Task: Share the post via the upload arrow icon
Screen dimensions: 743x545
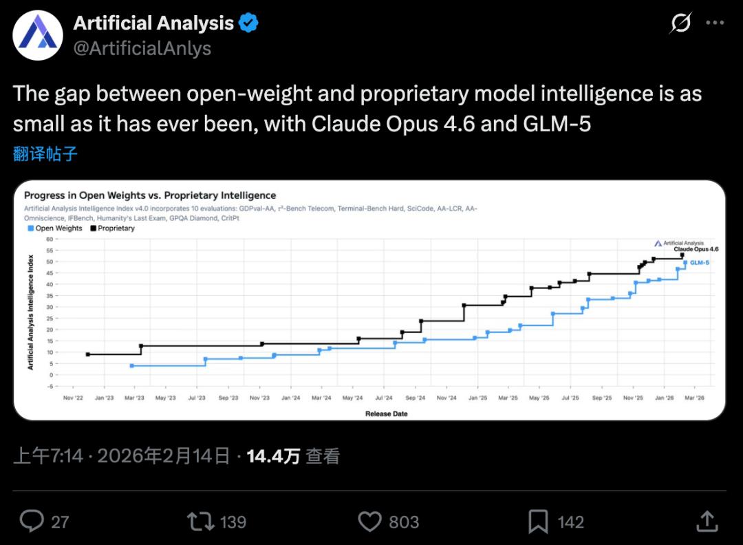Action: pos(707,521)
